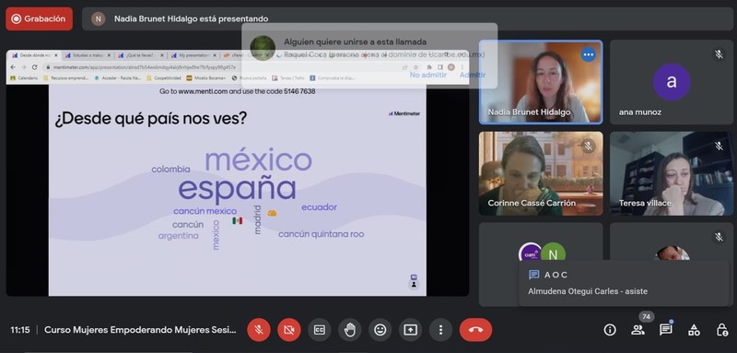This screenshot has height=353, width=737.
Task: Select Corinne Cassé Carrión video tile
Action: click(541, 173)
